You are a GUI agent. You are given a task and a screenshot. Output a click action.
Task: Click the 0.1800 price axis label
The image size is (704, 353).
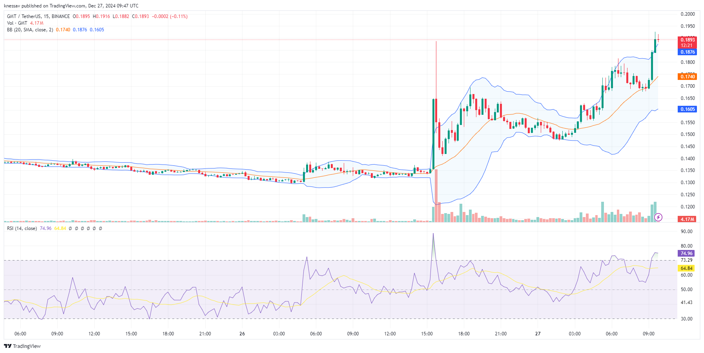(688, 62)
